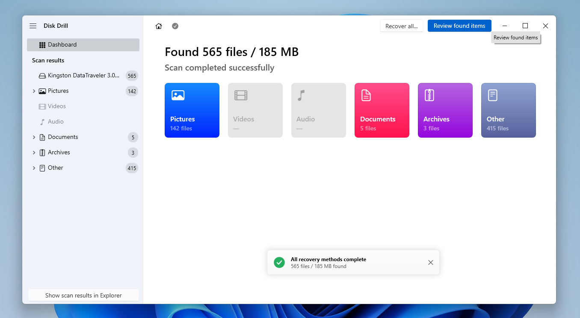Open Other in the sidebar
Screen dimensions: 580x318
point(83,168)
